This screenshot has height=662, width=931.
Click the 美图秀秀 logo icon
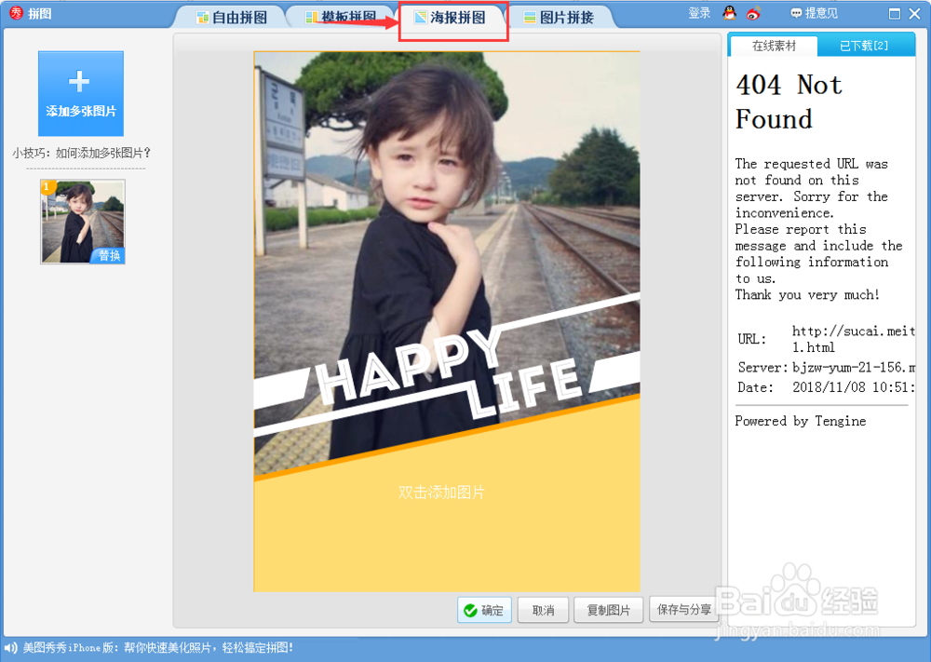point(16,12)
